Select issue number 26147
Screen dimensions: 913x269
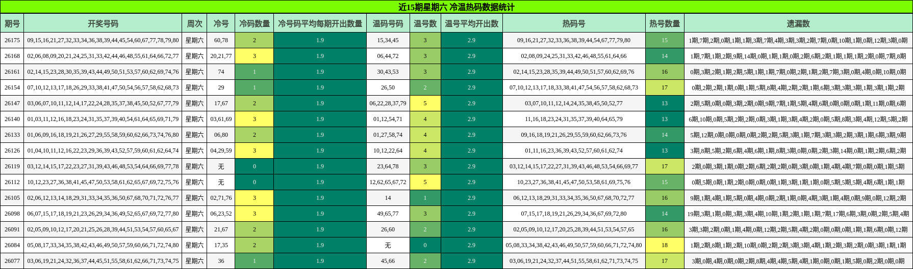click(12, 103)
